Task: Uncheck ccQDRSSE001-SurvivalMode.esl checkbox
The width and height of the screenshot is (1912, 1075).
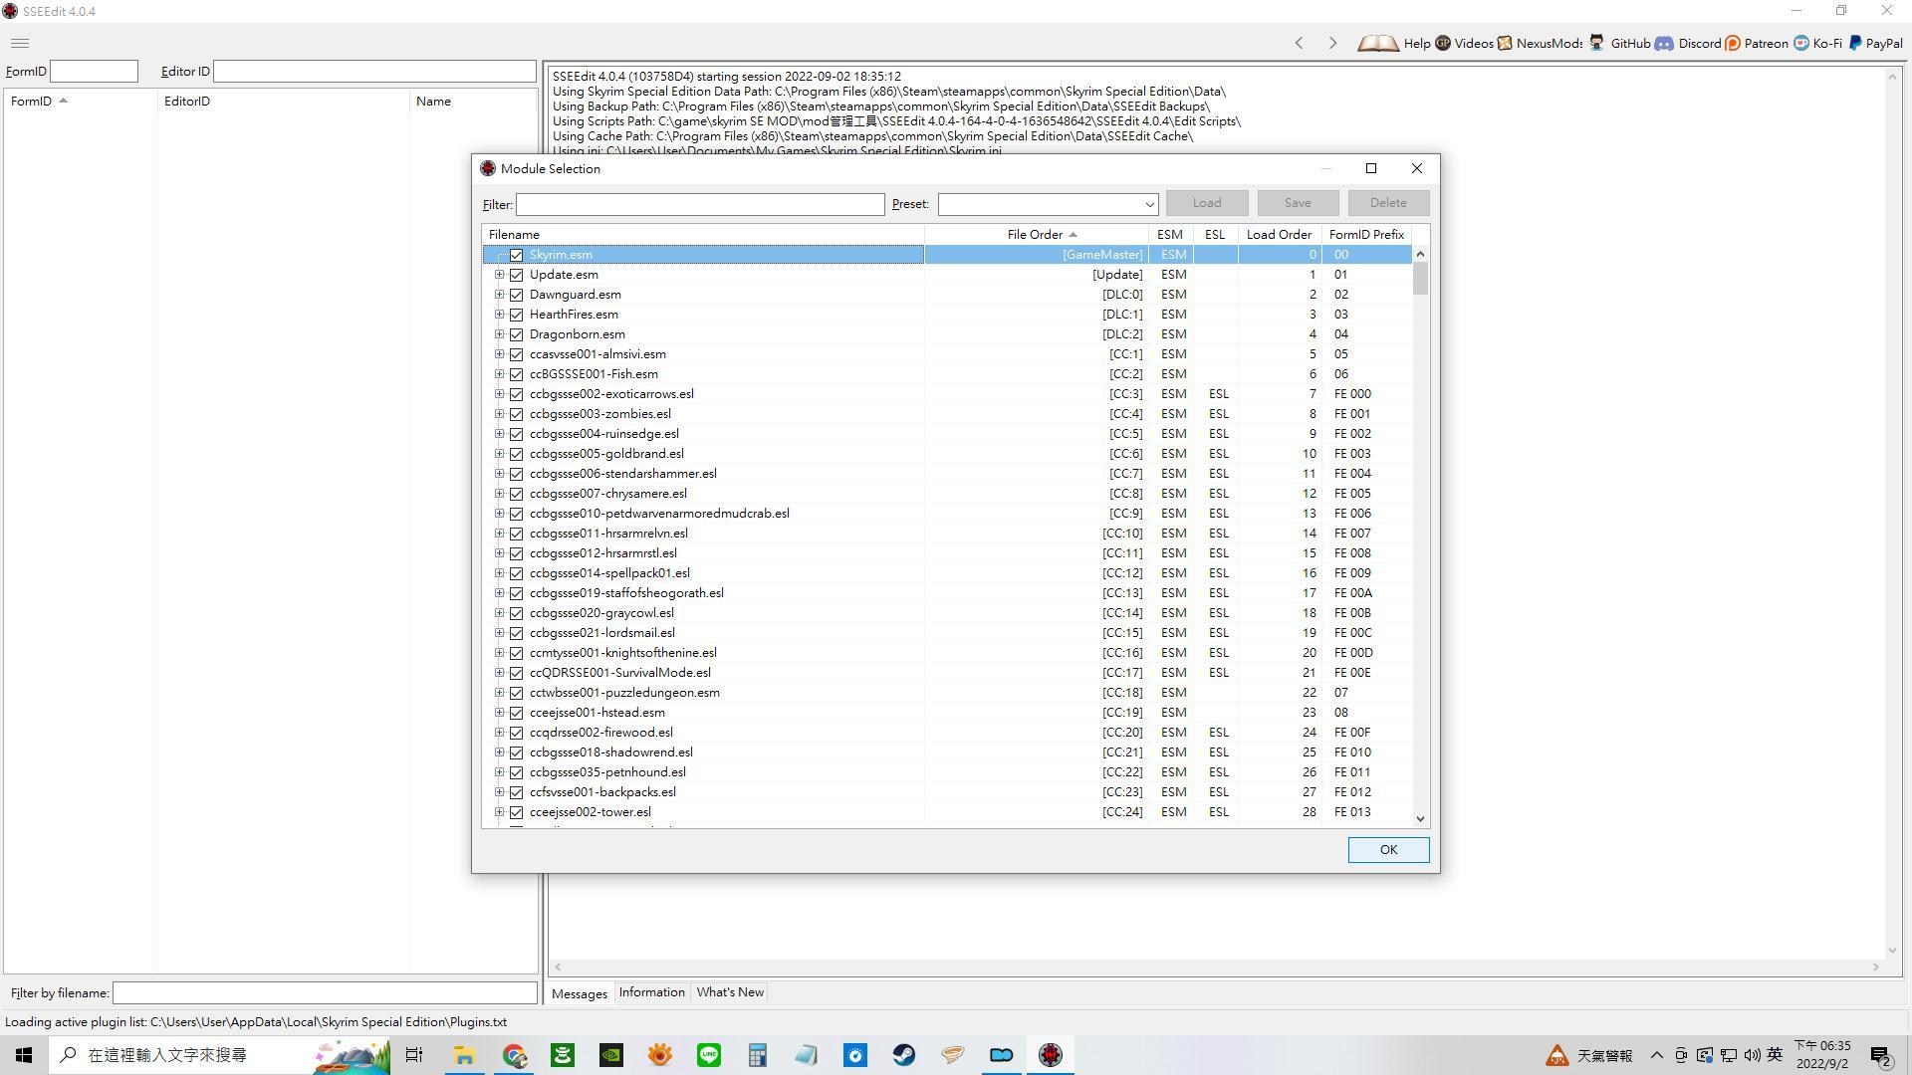Action: click(516, 673)
